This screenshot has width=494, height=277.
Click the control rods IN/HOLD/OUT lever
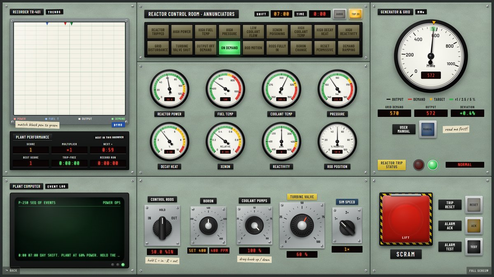coord(162,229)
